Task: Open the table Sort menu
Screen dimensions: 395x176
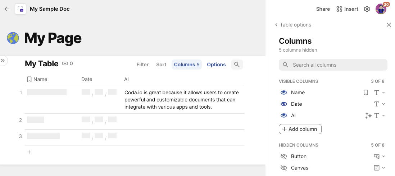Action: 161,65
